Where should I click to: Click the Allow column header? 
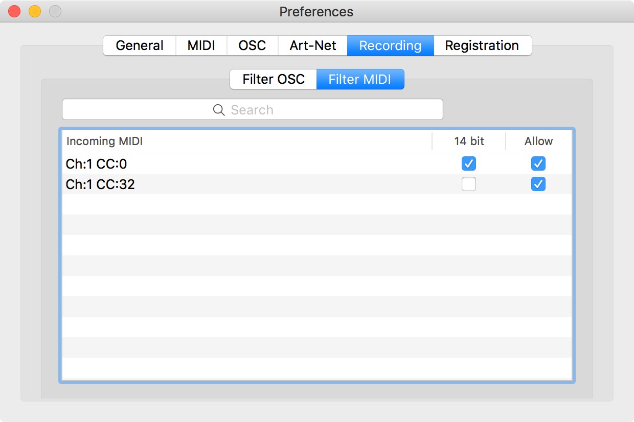[x=539, y=142]
